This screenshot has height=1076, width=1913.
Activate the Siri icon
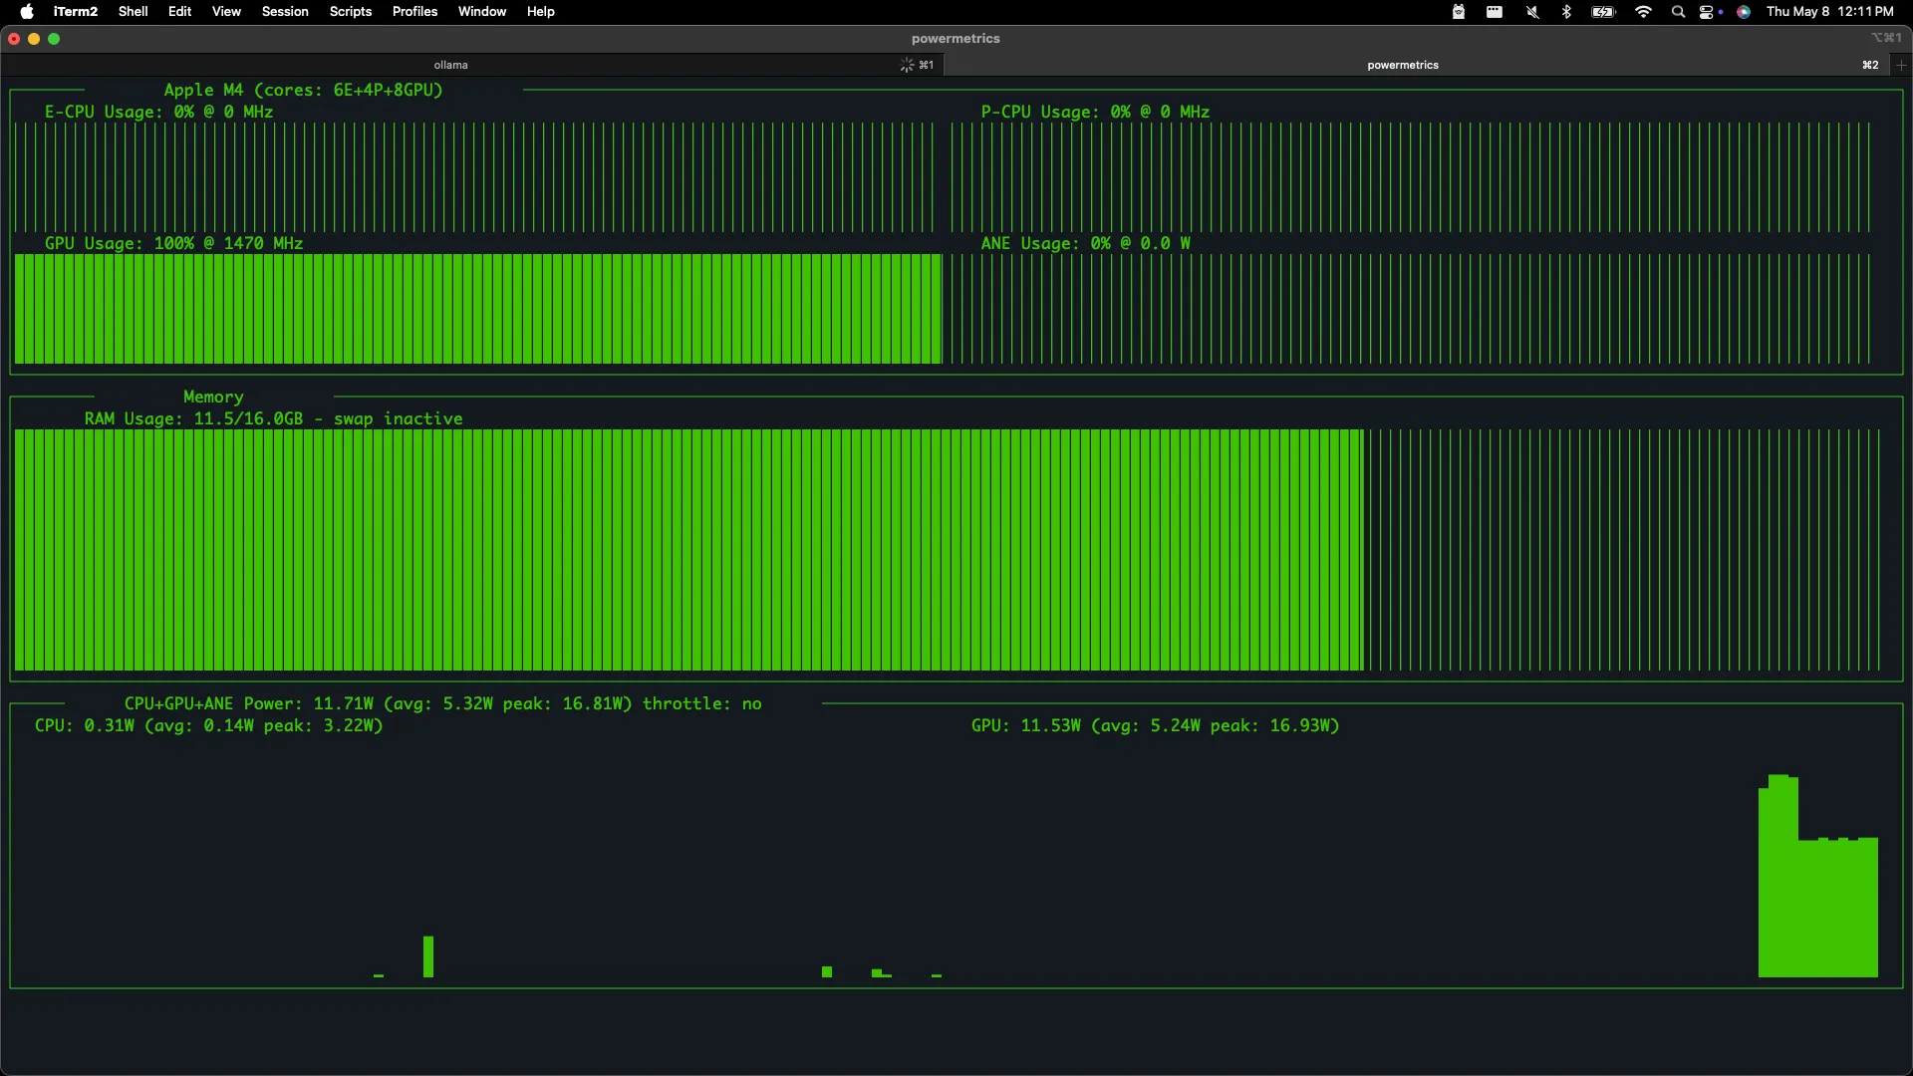pos(1744,12)
